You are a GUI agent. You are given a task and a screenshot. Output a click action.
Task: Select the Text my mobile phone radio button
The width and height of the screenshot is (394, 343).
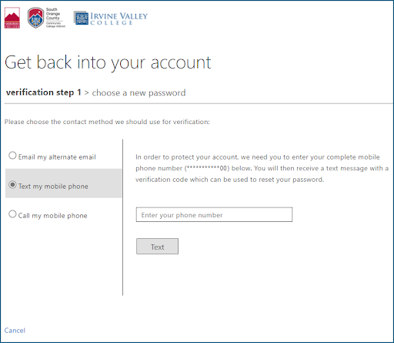pos(12,184)
